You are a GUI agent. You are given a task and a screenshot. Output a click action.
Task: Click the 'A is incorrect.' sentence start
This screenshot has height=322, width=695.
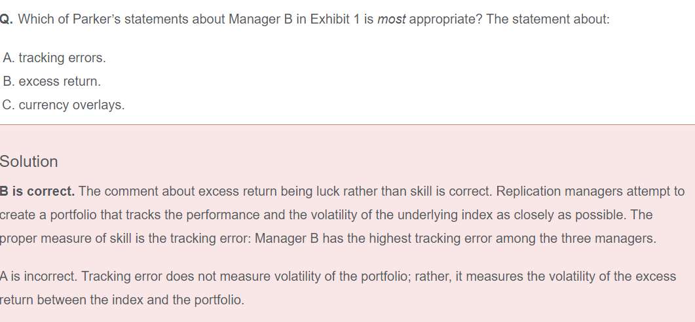pyautogui.click(x=36, y=276)
